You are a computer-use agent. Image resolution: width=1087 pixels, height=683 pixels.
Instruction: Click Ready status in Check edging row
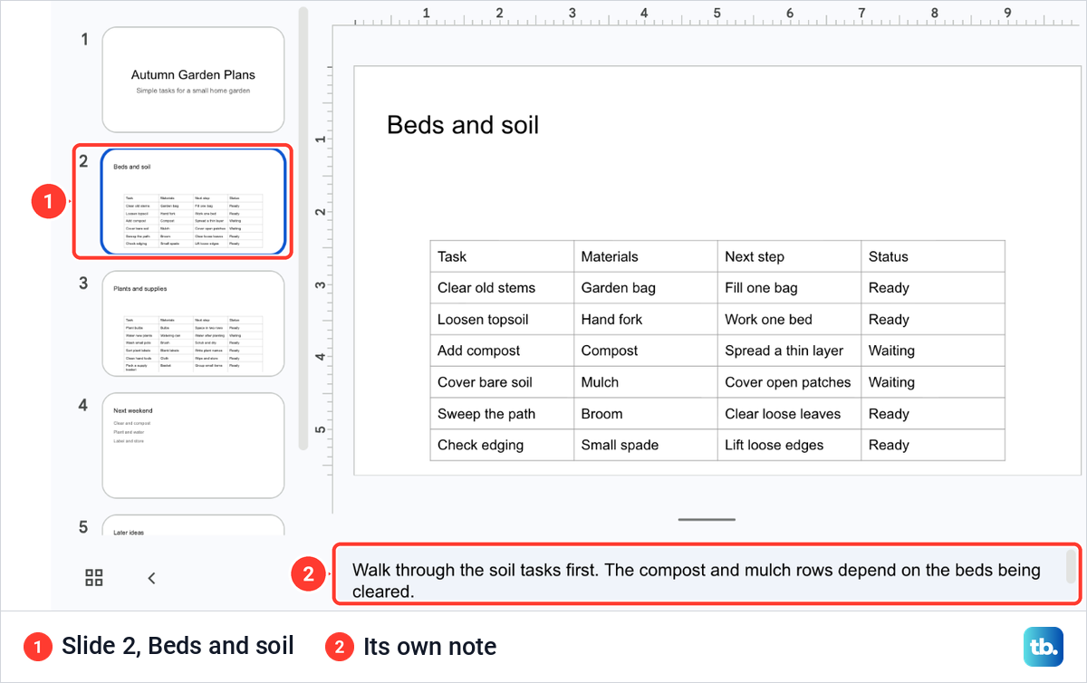[933, 445]
